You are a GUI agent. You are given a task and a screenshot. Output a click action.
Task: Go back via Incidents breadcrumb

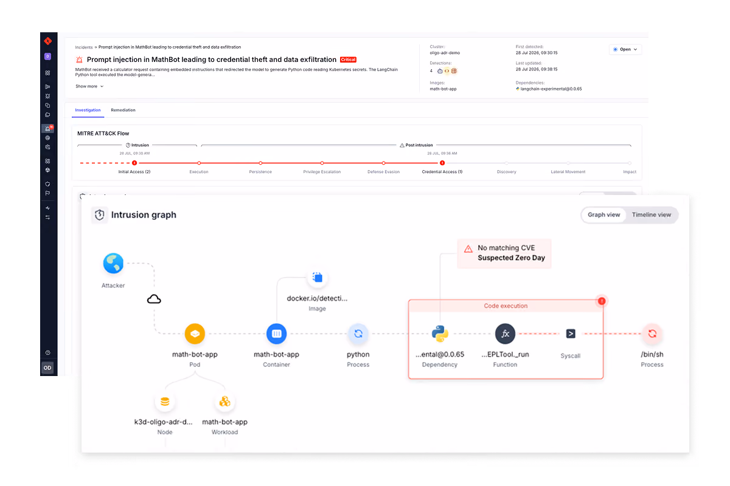click(84, 47)
